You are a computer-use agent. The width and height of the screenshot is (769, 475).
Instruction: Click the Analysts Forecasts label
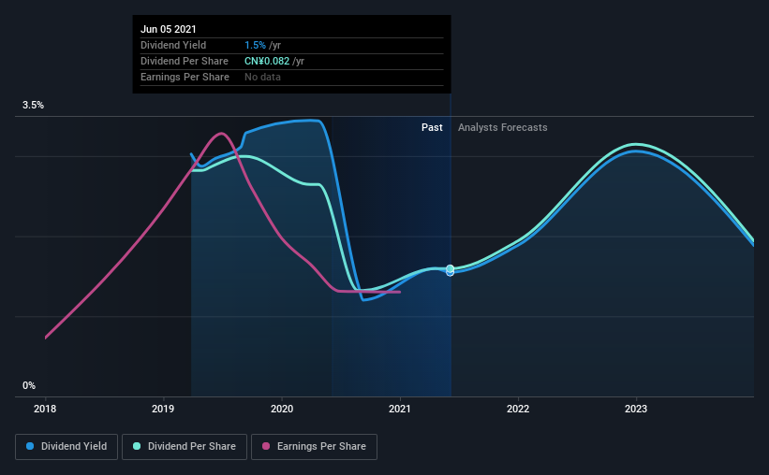503,127
